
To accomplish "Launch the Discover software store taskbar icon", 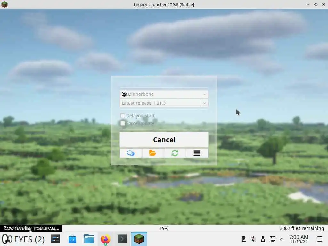I will pos(72,239).
